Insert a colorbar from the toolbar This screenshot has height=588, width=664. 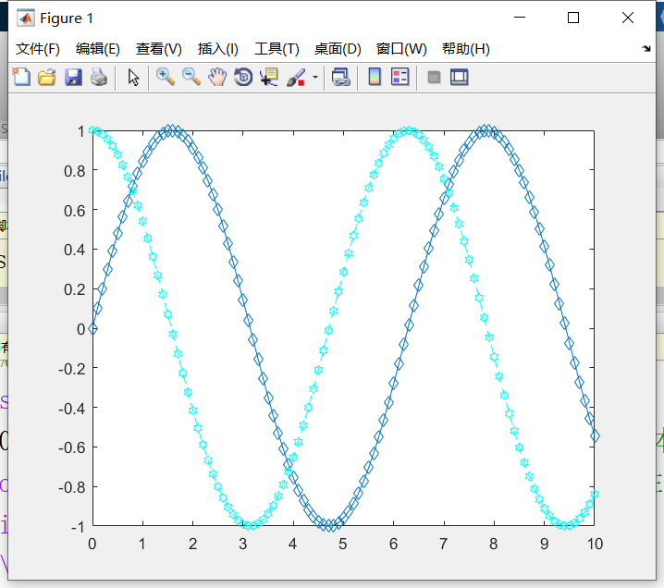click(x=375, y=77)
